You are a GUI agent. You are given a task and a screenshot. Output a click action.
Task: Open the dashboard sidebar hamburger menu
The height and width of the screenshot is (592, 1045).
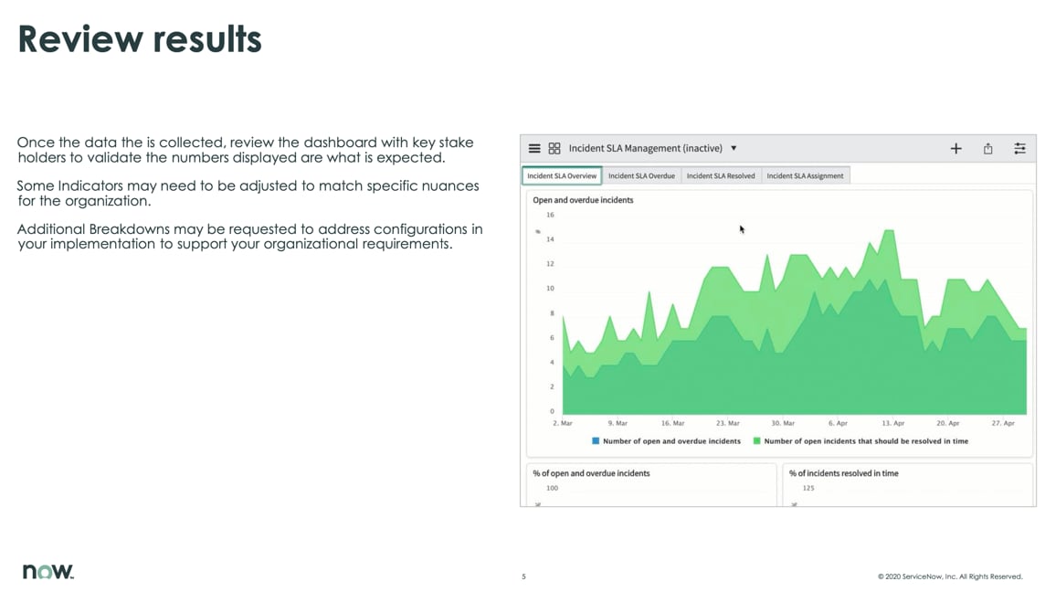click(x=534, y=147)
